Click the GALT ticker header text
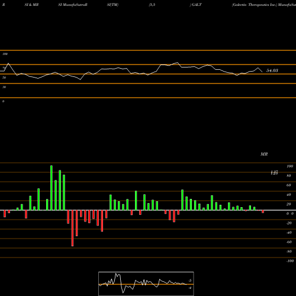The height and width of the screenshot is (296, 296). pyautogui.click(x=197, y=5)
